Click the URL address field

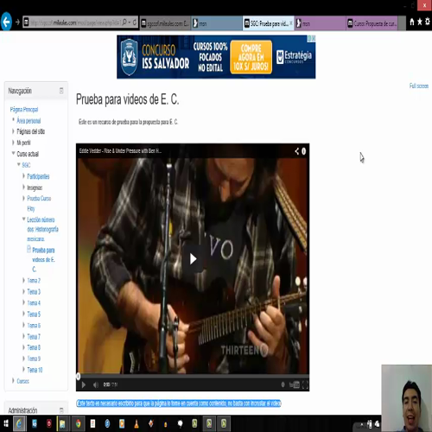(75, 22)
